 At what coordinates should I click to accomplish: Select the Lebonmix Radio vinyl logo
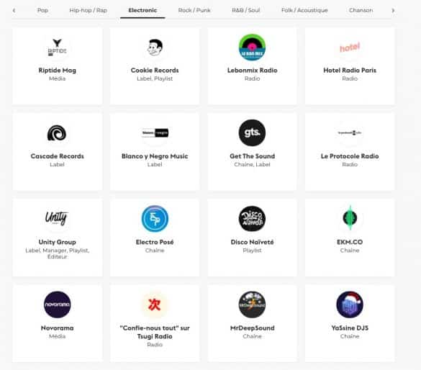(x=252, y=48)
